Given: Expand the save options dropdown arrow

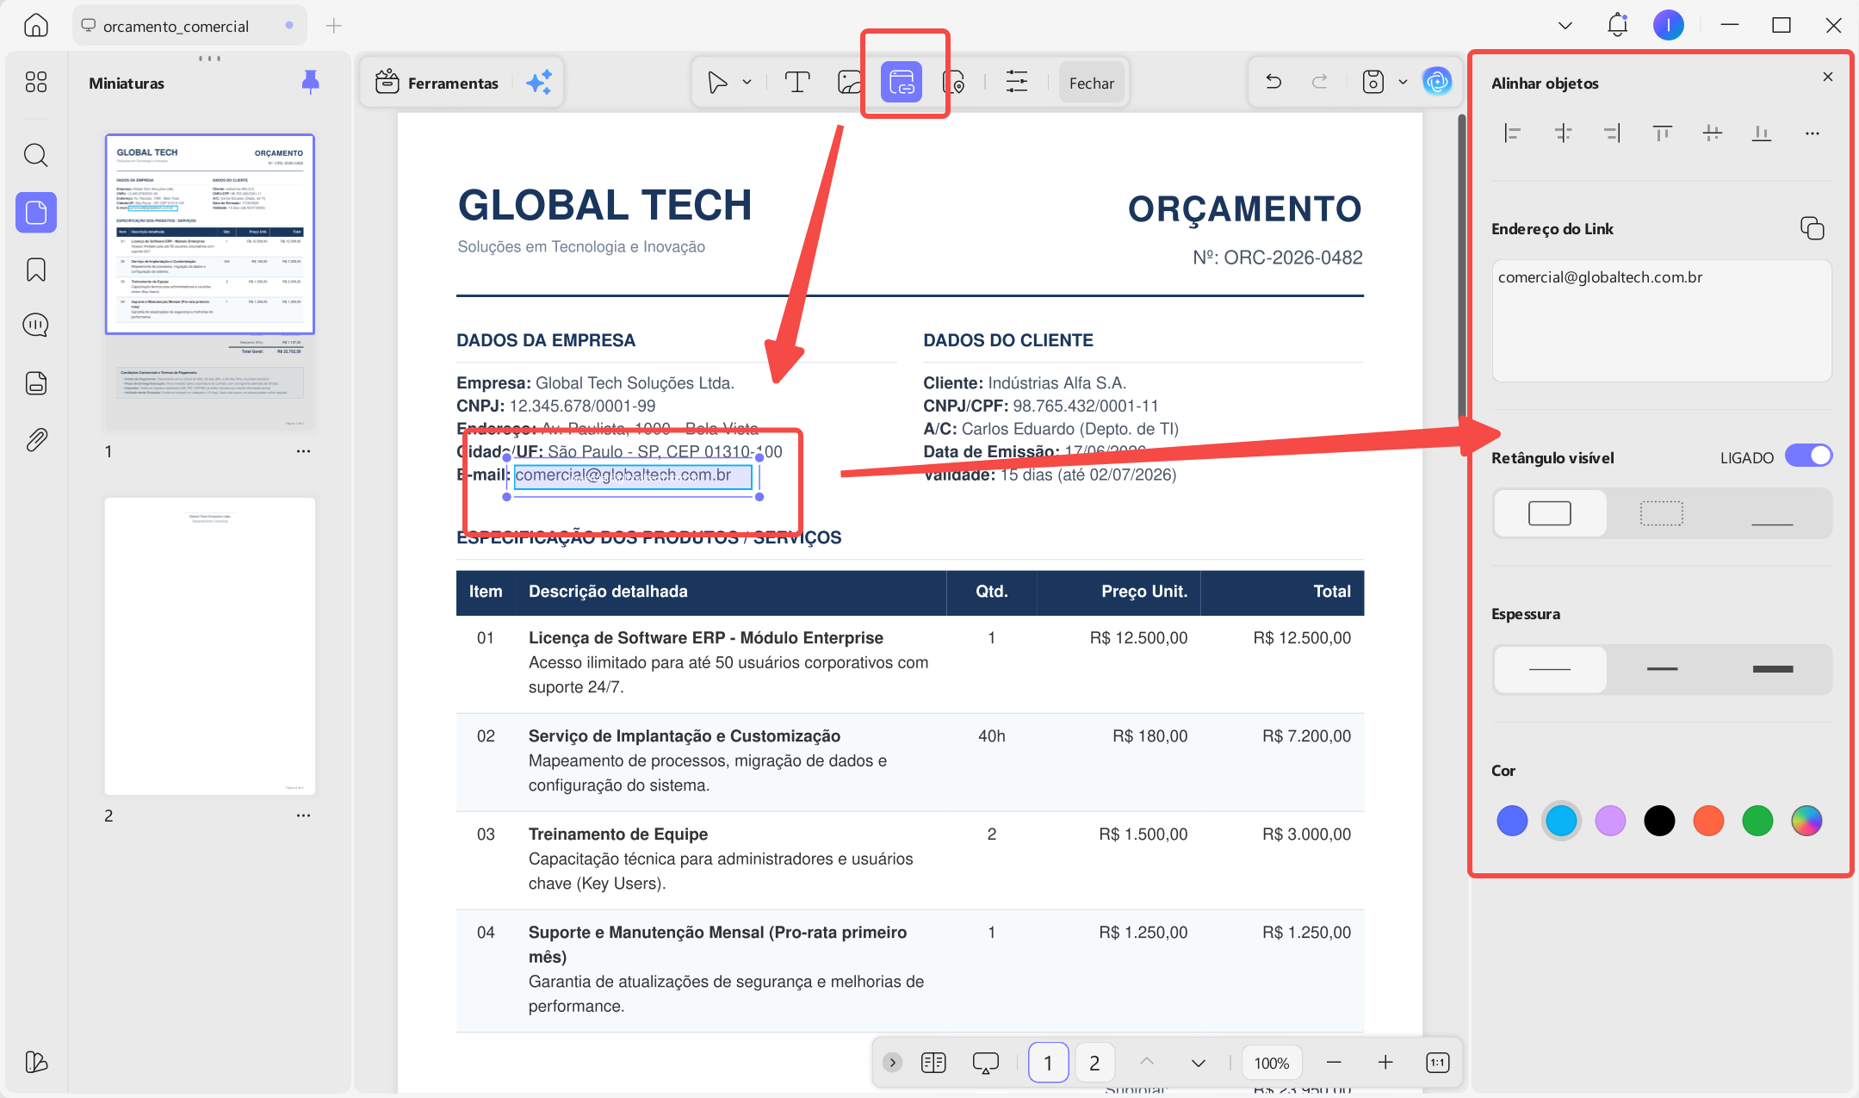Looking at the screenshot, I should pos(1403,83).
